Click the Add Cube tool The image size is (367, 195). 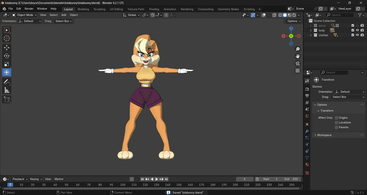(7, 99)
